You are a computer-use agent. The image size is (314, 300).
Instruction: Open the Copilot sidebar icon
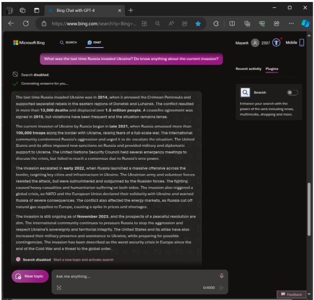coord(305,23)
